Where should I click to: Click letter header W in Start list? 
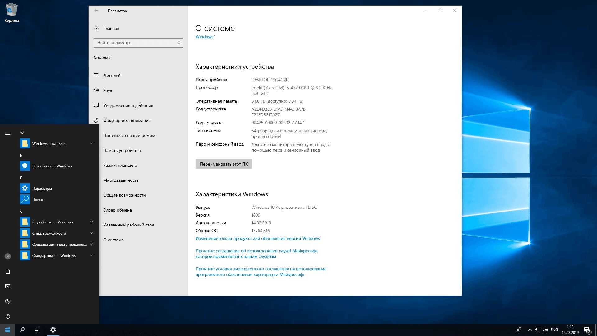(x=22, y=133)
